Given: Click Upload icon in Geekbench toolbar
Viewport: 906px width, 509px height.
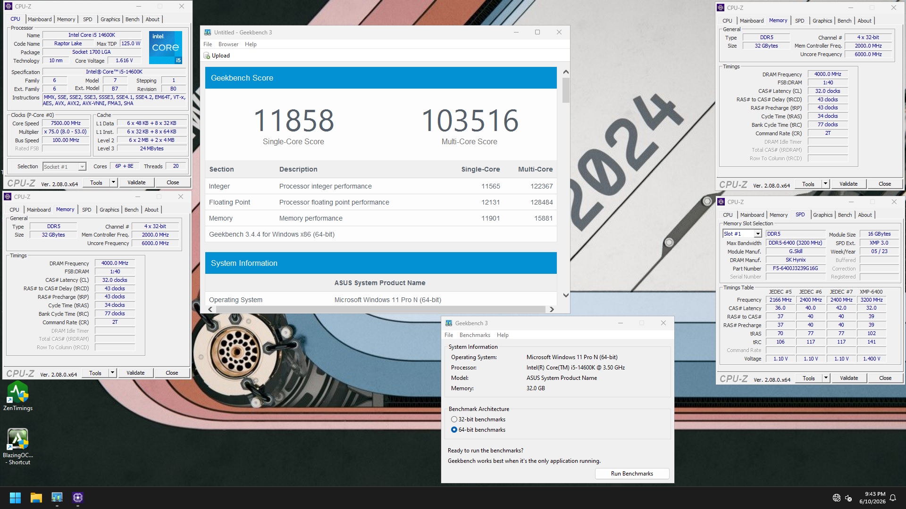Looking at the screenshot, I should tap(207, 56).
